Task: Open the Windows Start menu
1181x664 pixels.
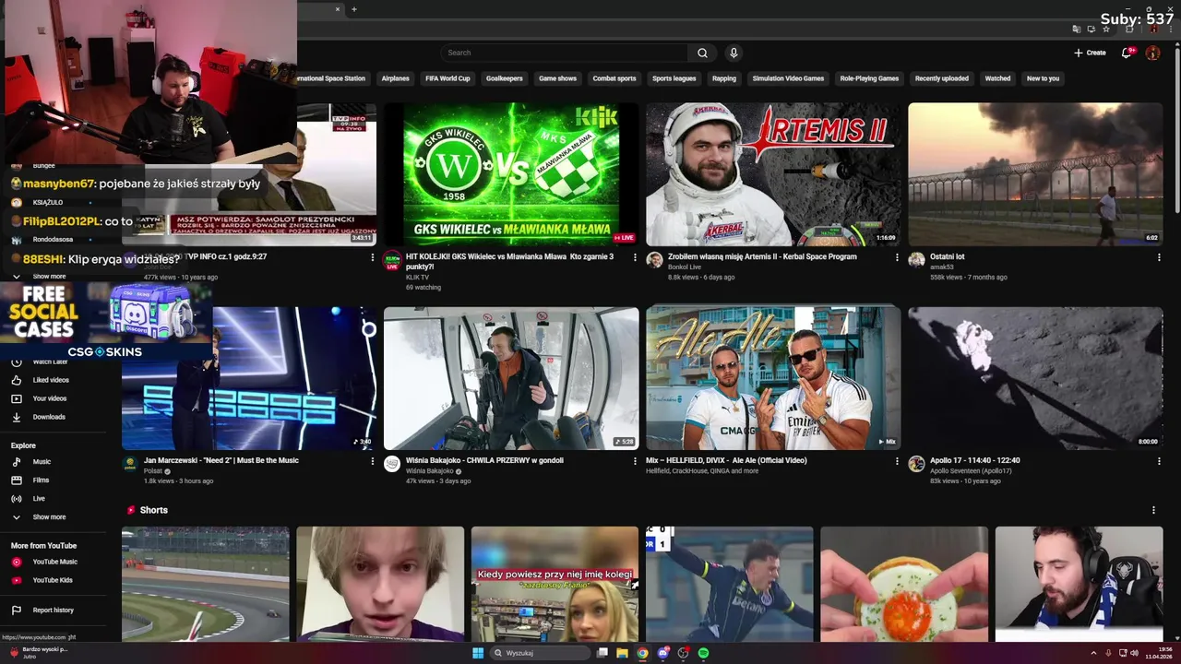Action: point(478,653)
